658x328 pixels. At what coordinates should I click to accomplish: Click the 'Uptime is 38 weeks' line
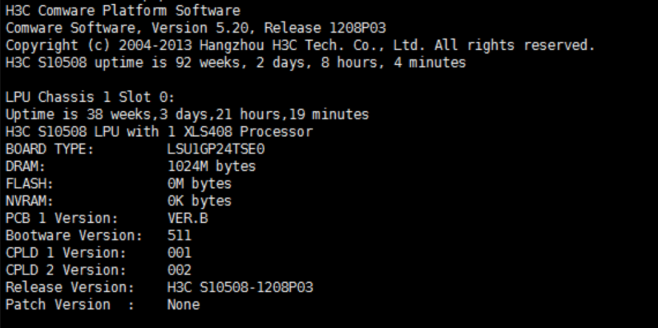[187, 114]
